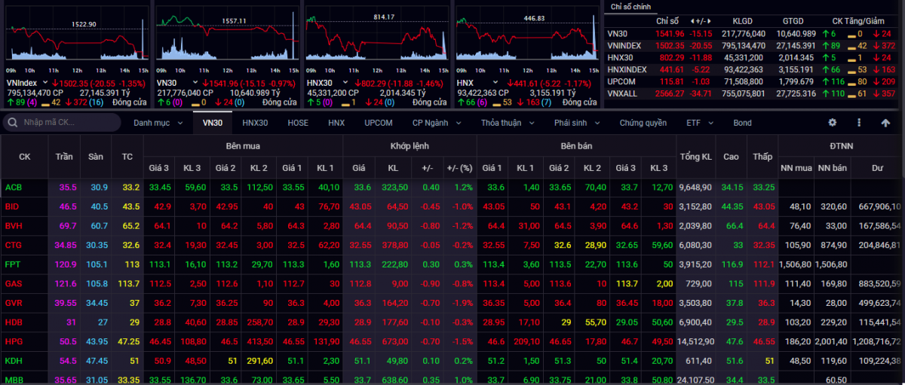The image size is (905, 385).
Task: Click HPG total volume '14,512,90'
Action: [x=695, y=342]
